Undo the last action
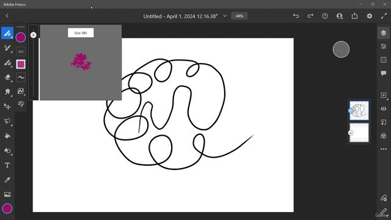391x220 pixels. coord(296,16)
